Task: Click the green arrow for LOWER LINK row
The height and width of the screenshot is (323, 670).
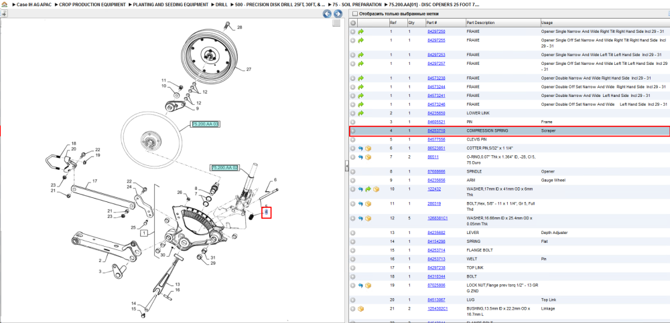Action: tap(360, 113)
